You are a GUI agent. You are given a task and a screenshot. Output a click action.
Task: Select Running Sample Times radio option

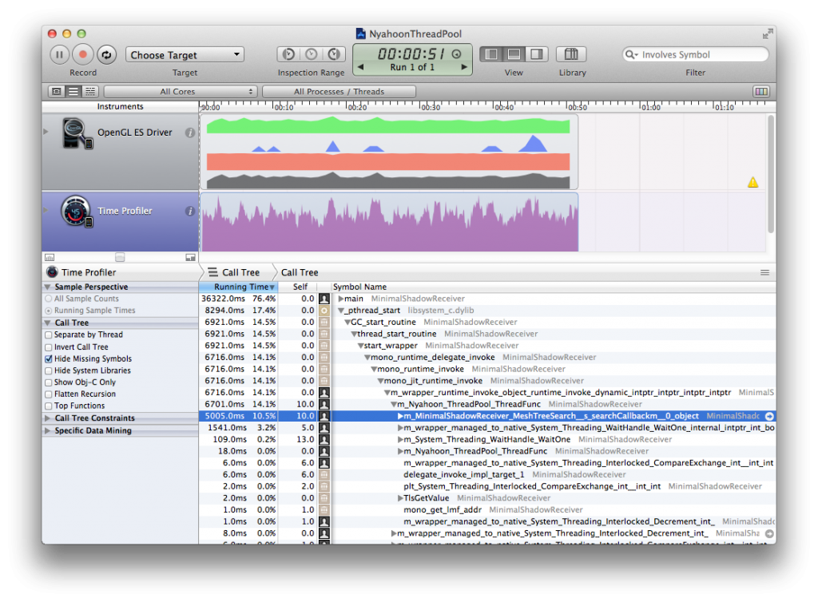[49, 311]
